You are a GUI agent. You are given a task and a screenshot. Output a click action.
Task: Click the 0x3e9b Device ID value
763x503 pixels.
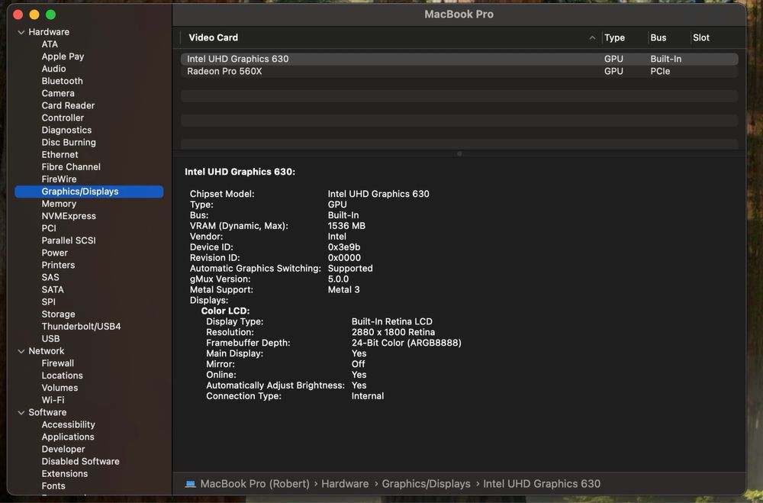coord(344,247)
